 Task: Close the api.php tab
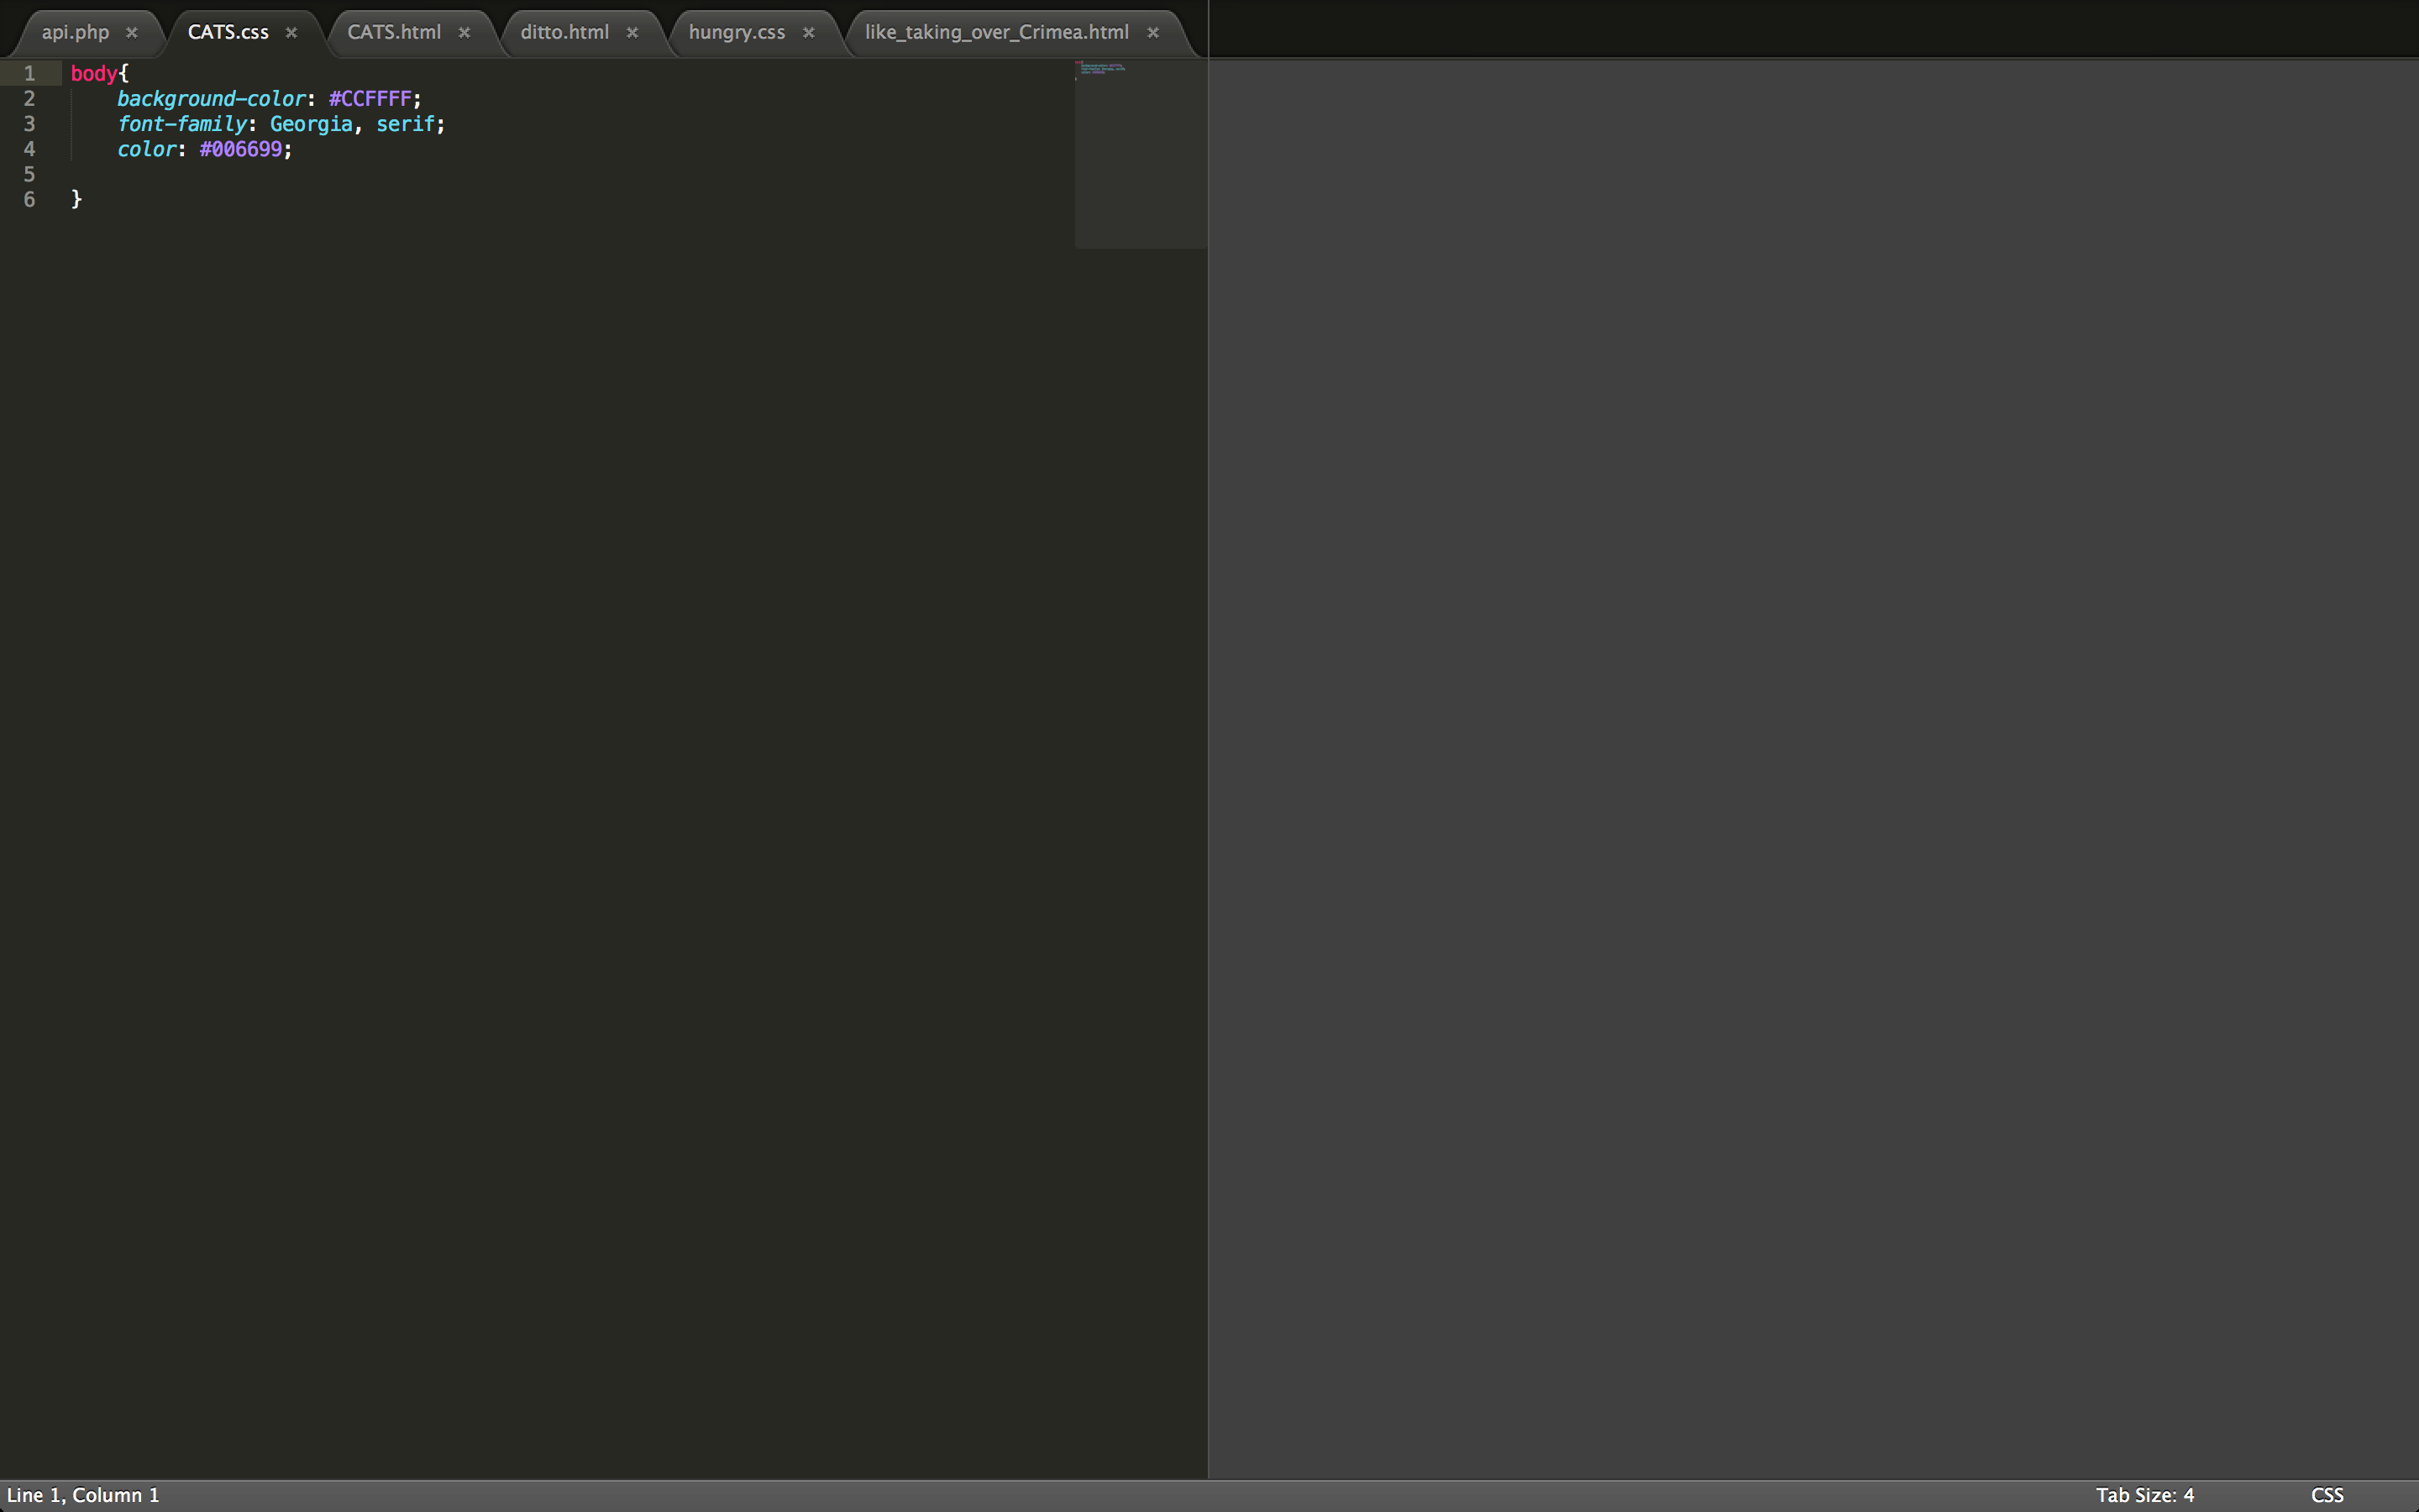[x=132, y=33]
